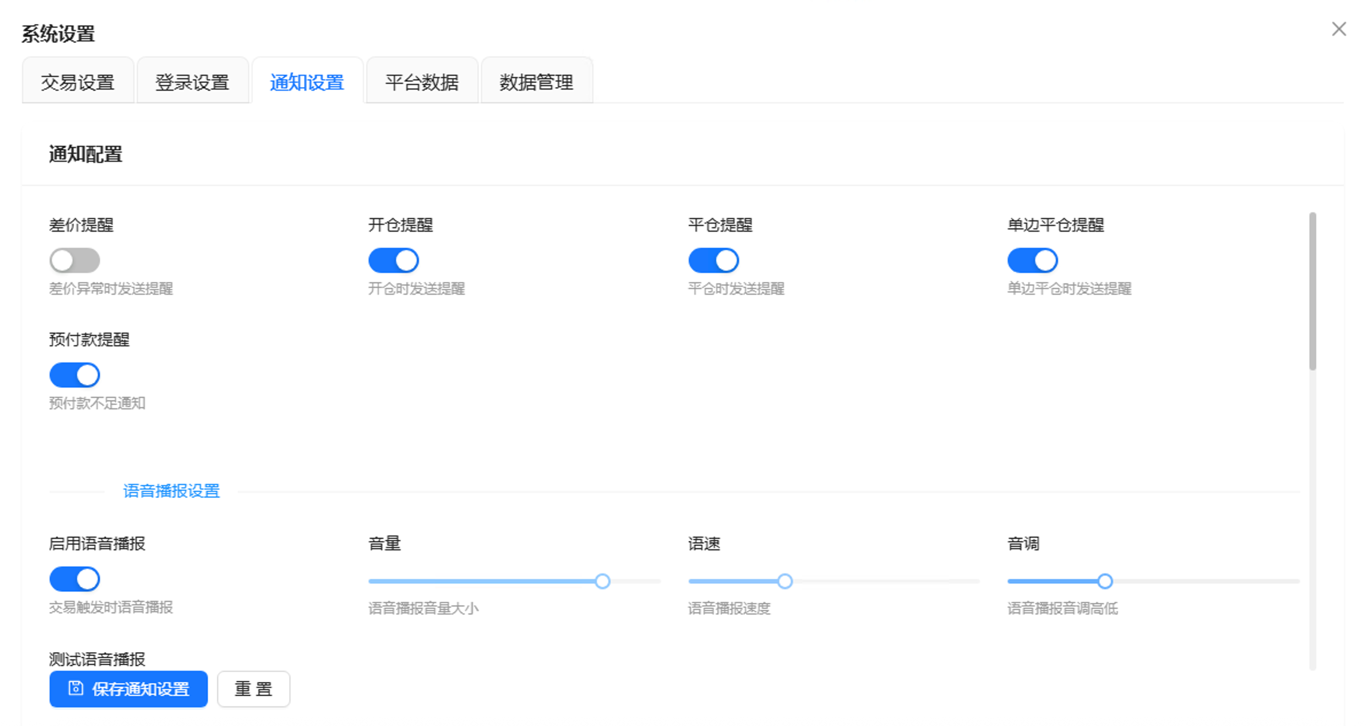
Task: Click the 重置 button
Action: tap(254, 689)
